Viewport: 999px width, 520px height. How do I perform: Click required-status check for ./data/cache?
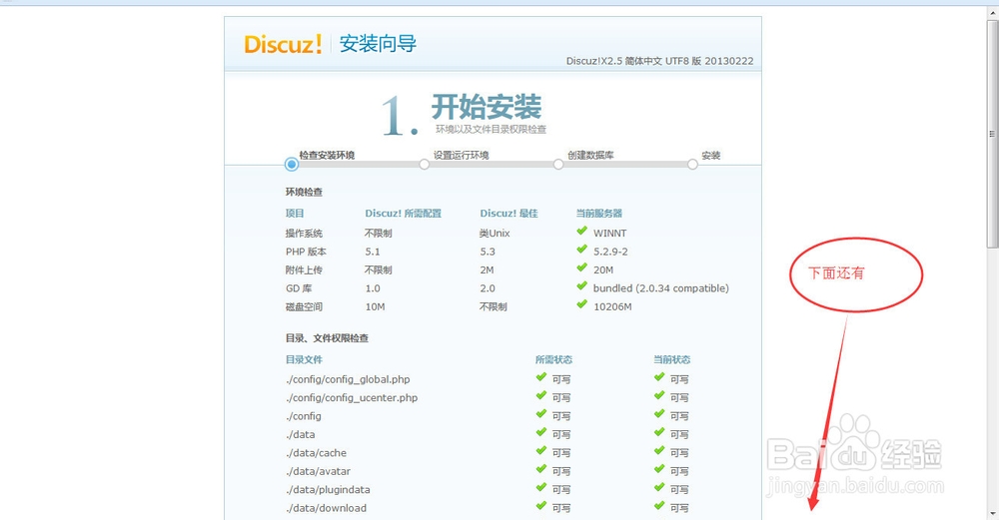point(541,451)
